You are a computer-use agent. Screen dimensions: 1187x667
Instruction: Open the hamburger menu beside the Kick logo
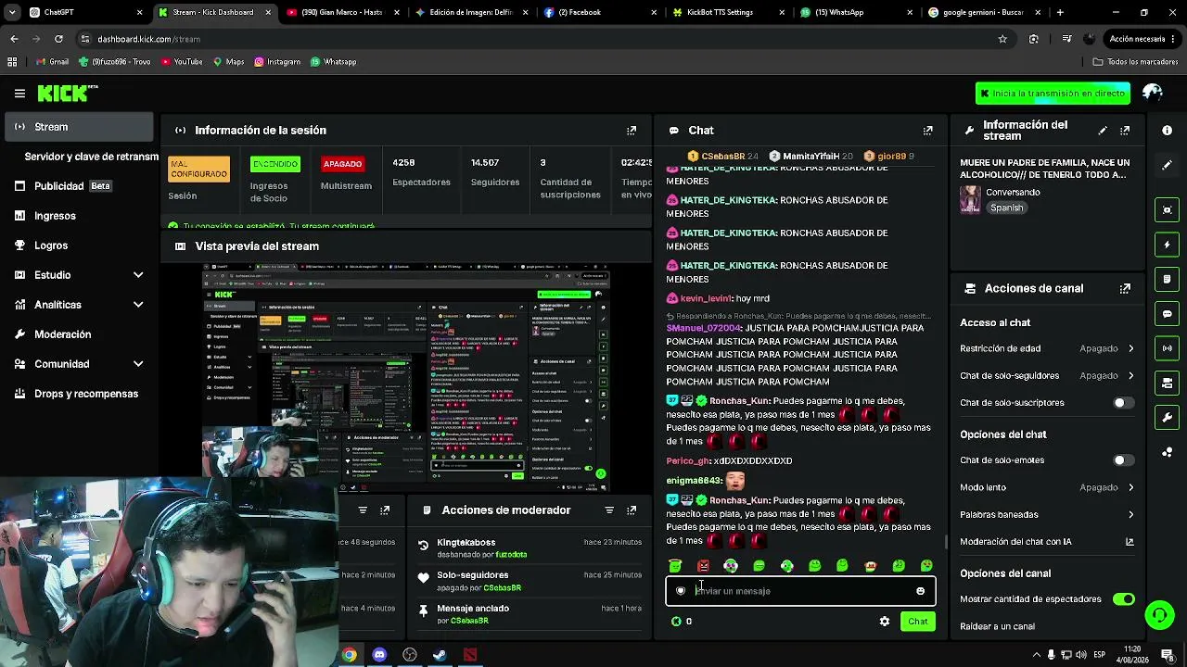click(19, 93)
